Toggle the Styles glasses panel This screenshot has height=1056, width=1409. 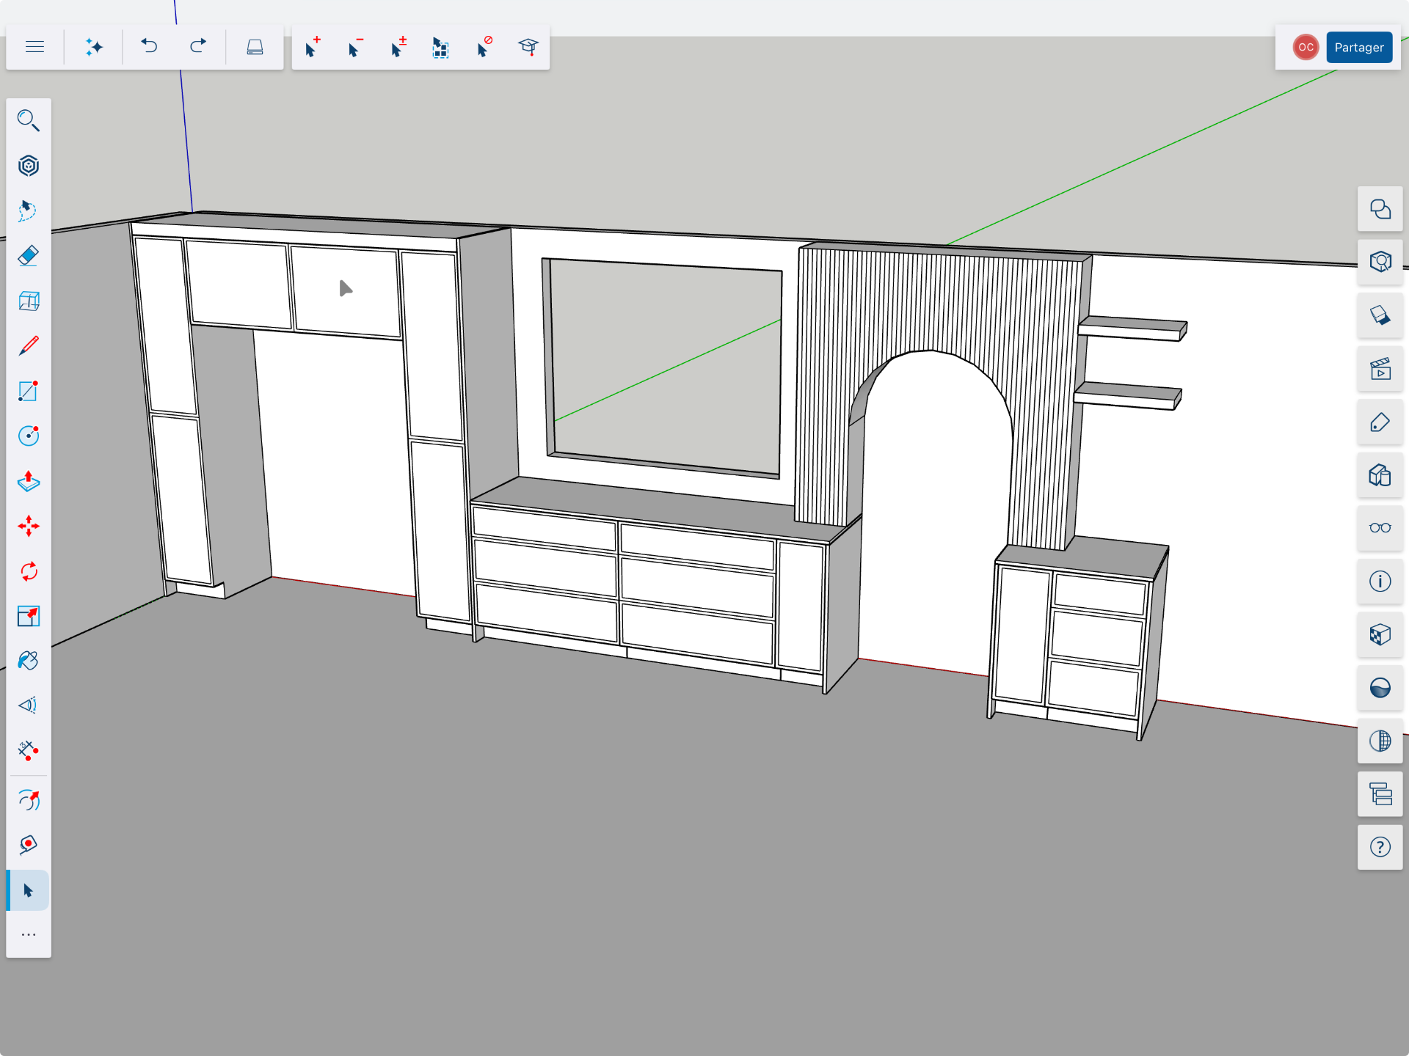coord(1380,528)
